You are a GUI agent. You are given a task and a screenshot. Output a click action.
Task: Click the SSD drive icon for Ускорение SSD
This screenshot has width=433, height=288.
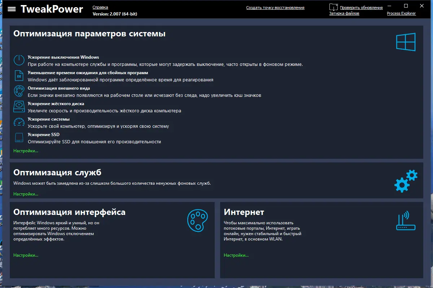coord(19,138)
